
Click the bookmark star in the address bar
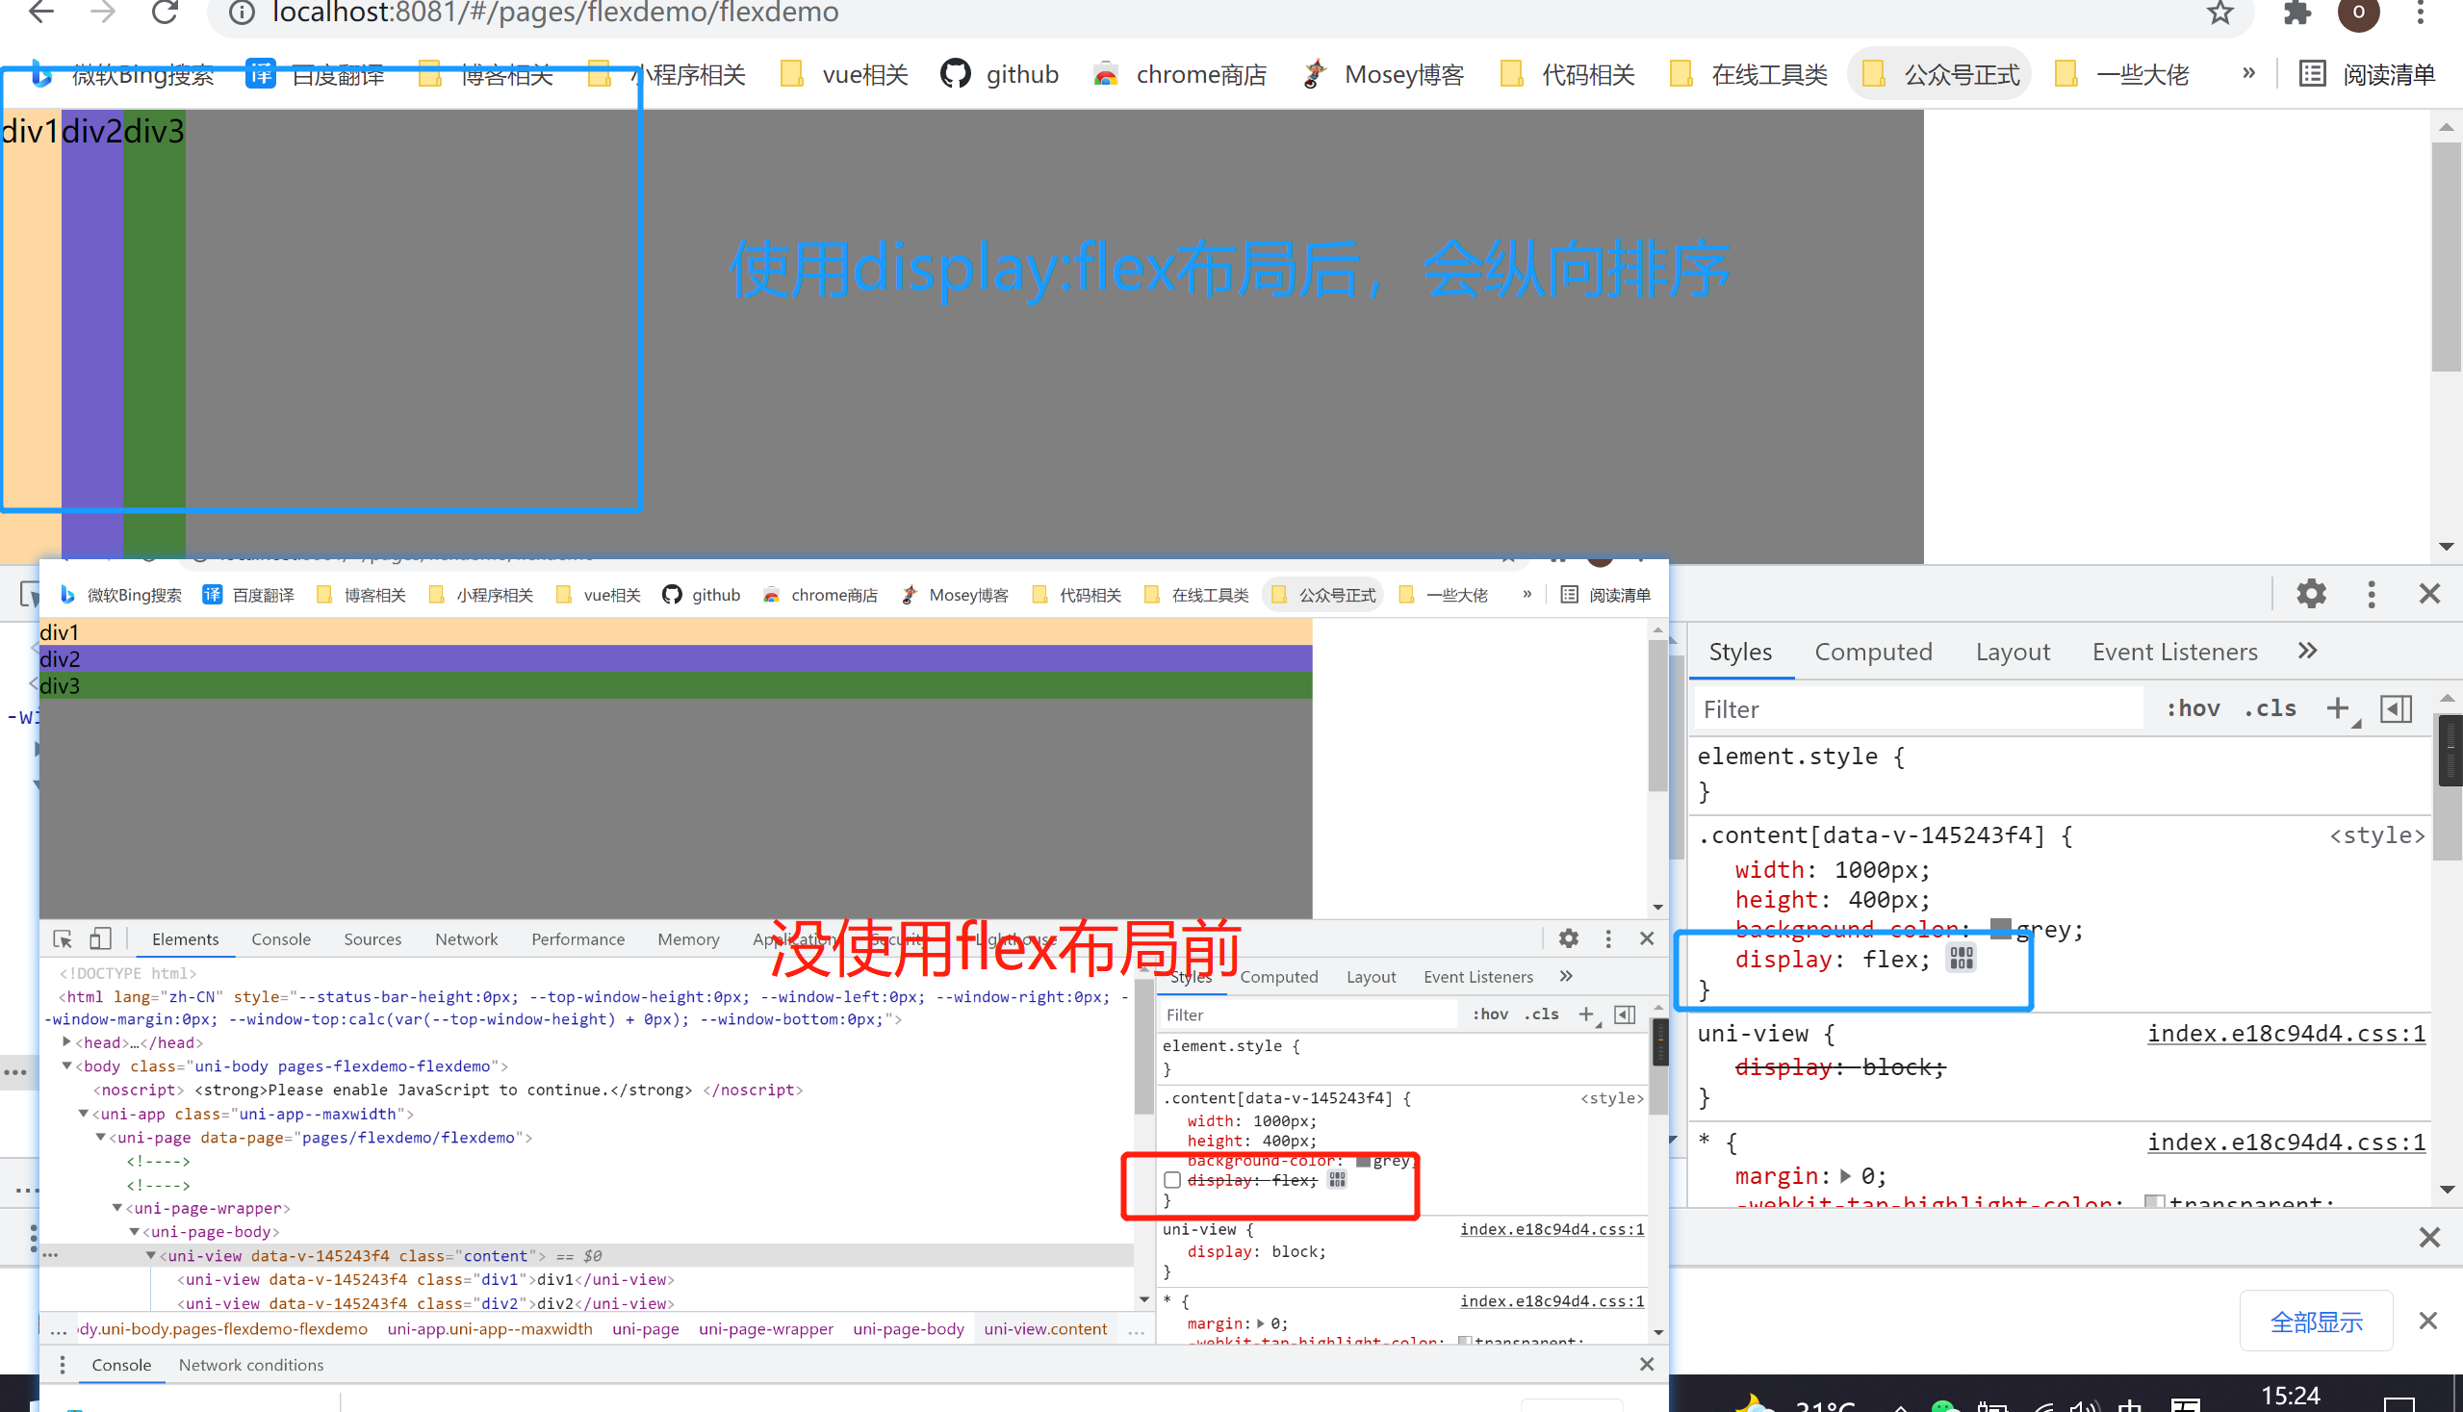[2219, 13]
